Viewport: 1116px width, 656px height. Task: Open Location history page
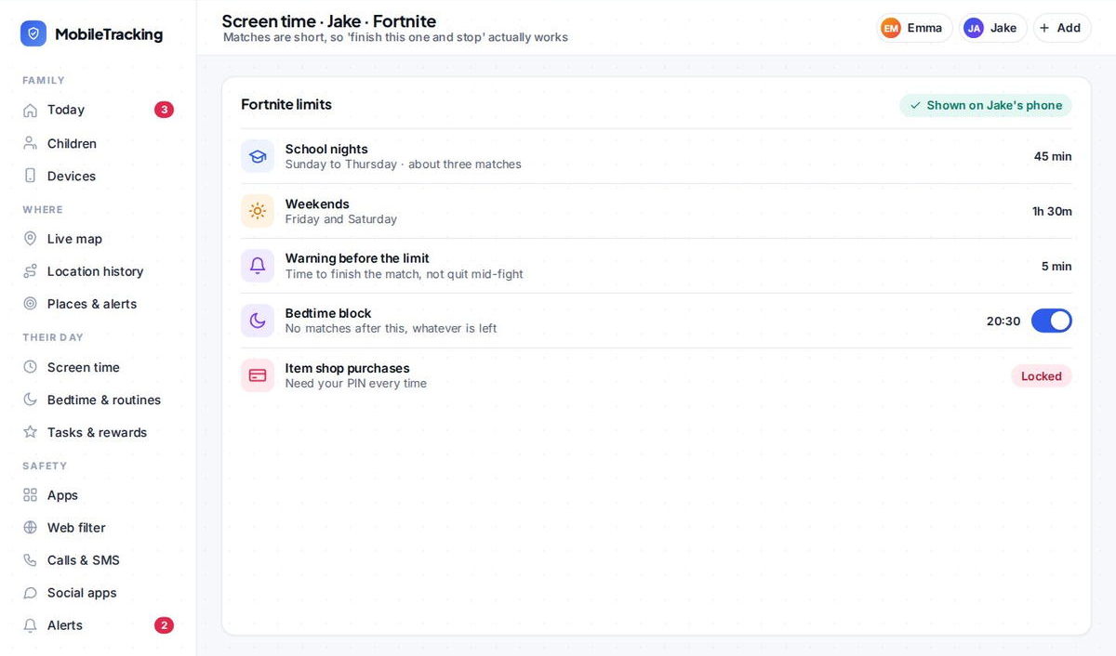coord(98,271)
